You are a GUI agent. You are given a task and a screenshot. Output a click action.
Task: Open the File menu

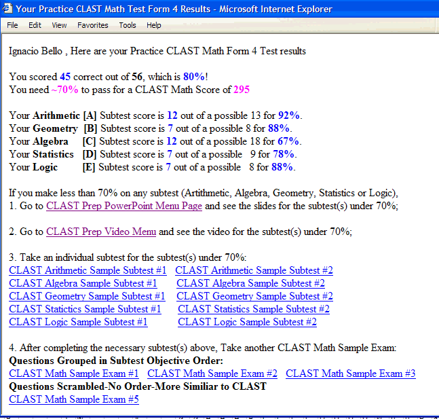12,25
